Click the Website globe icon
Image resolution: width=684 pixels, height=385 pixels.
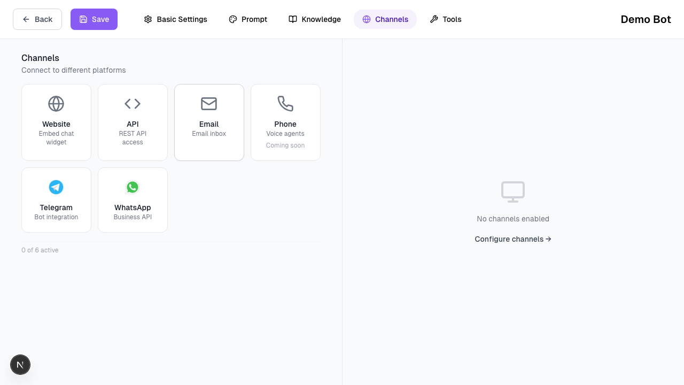(56, 104)
